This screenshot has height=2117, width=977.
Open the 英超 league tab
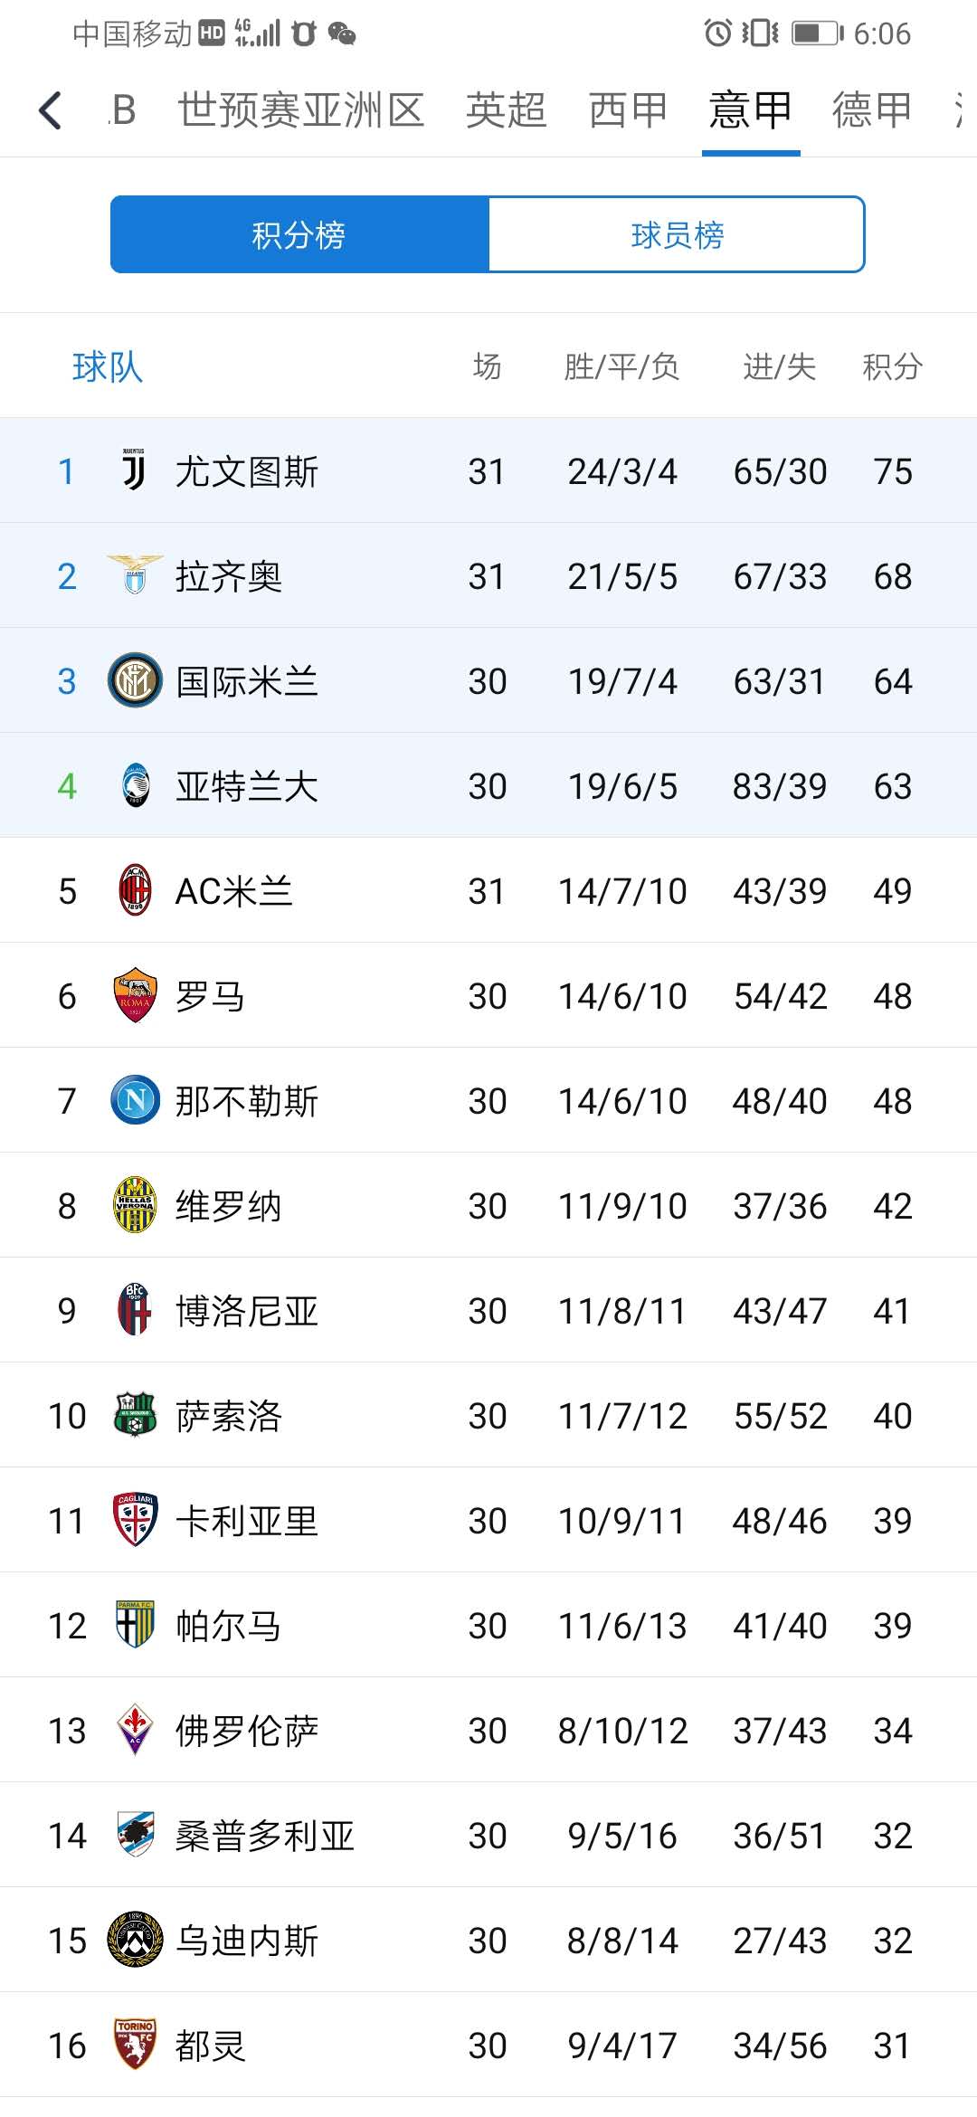click(x=506, y=110)
